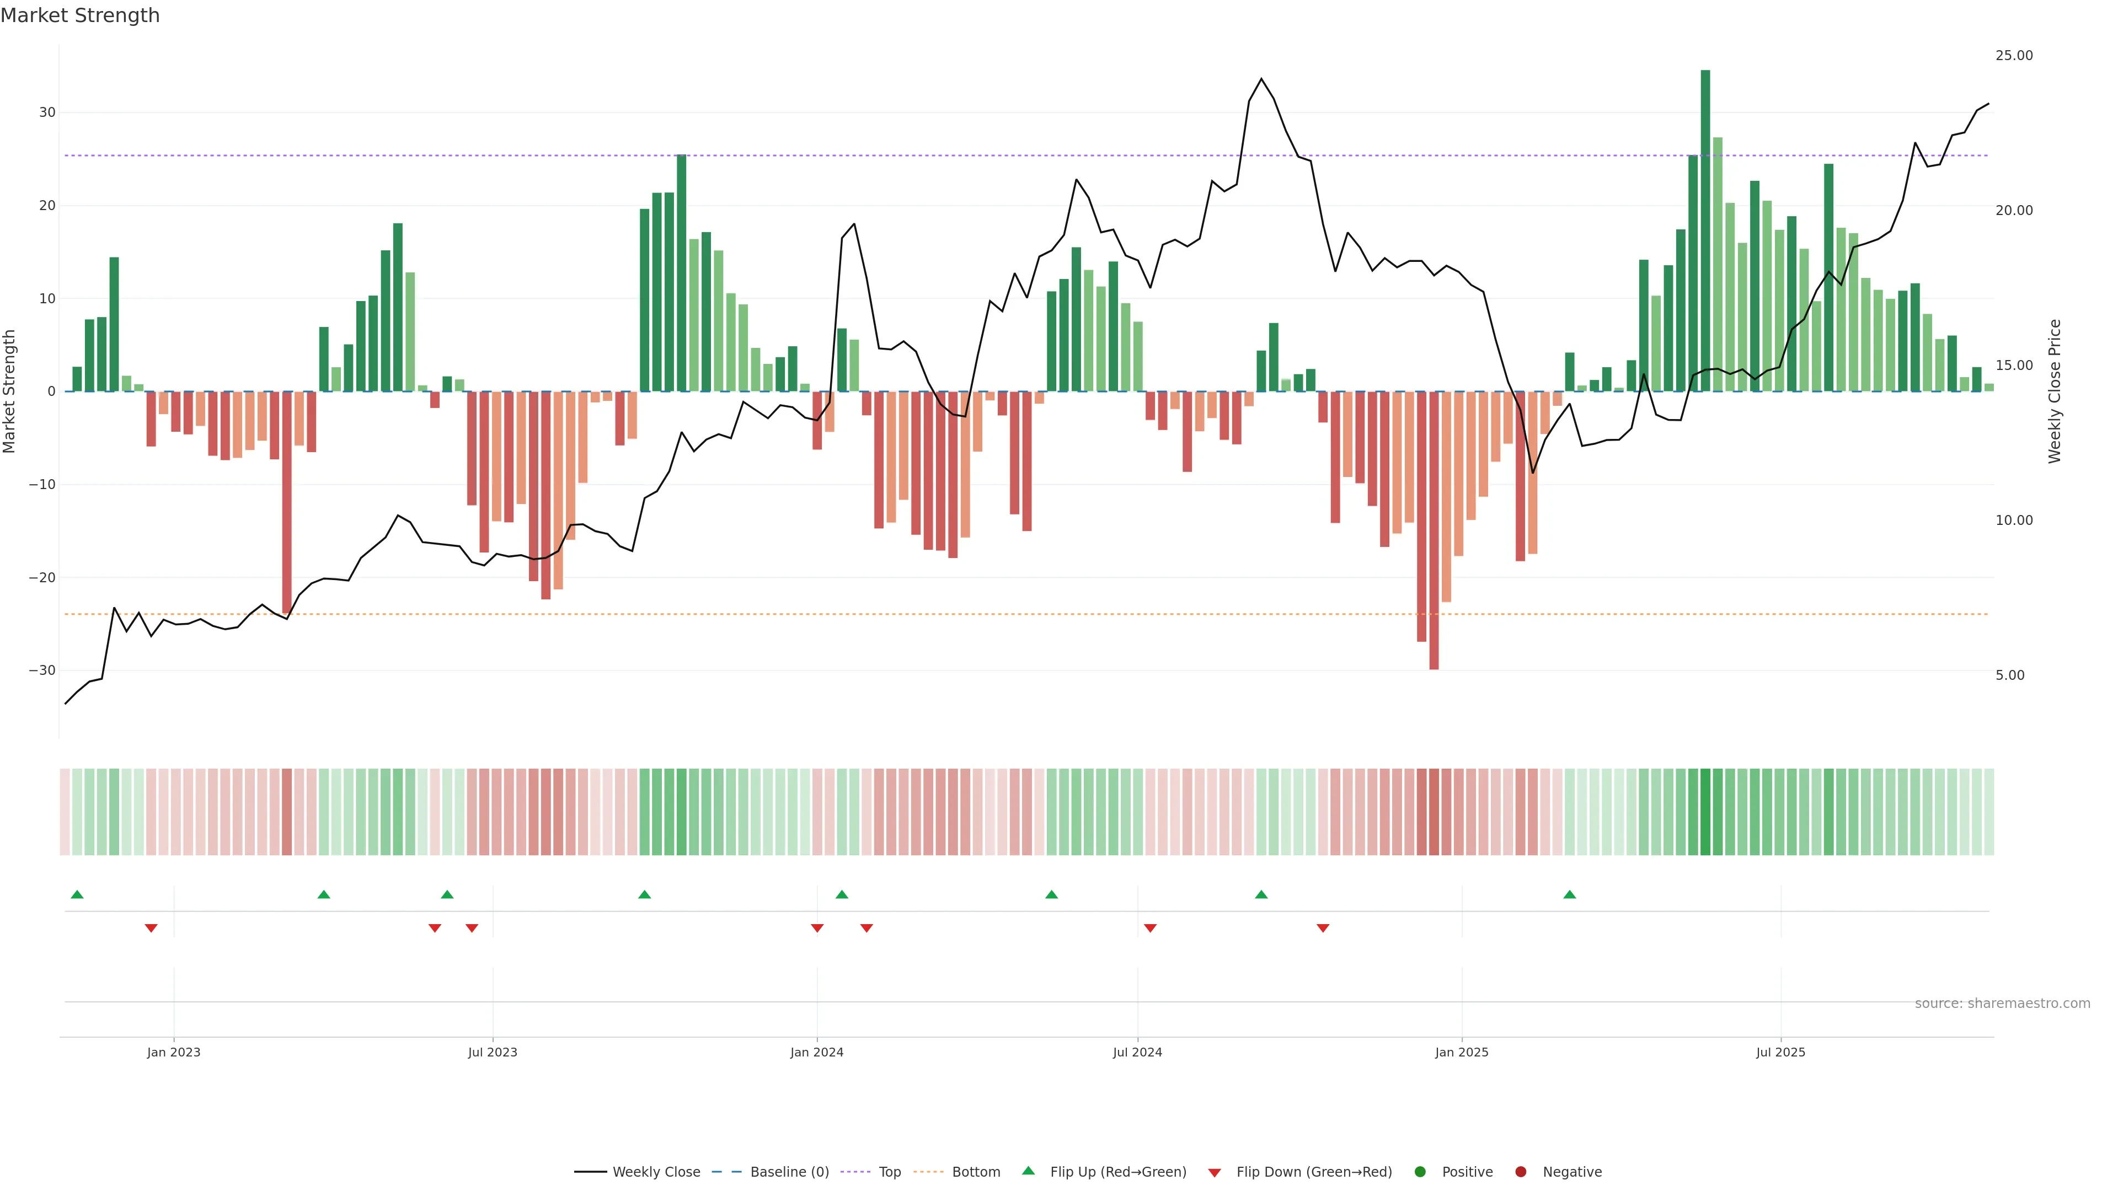Screen dimensions: 2118x1191
Task: Click the Positive green circle legend icon
Action: coord(1420,1171)
